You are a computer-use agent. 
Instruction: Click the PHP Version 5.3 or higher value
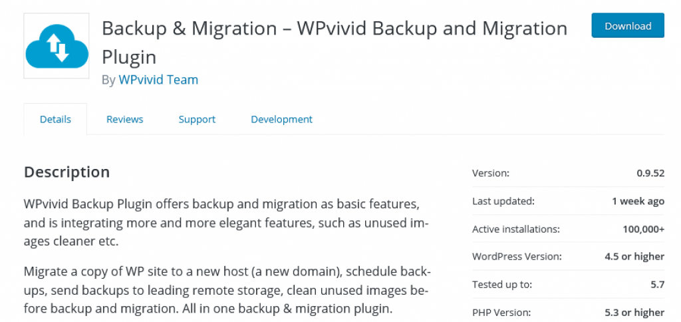634,313
